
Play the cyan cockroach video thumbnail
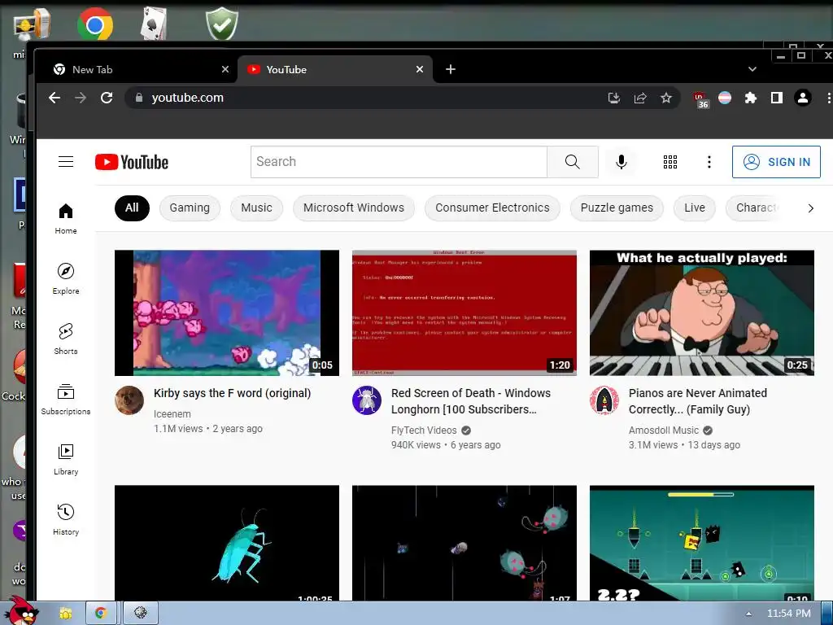[227, 543]
